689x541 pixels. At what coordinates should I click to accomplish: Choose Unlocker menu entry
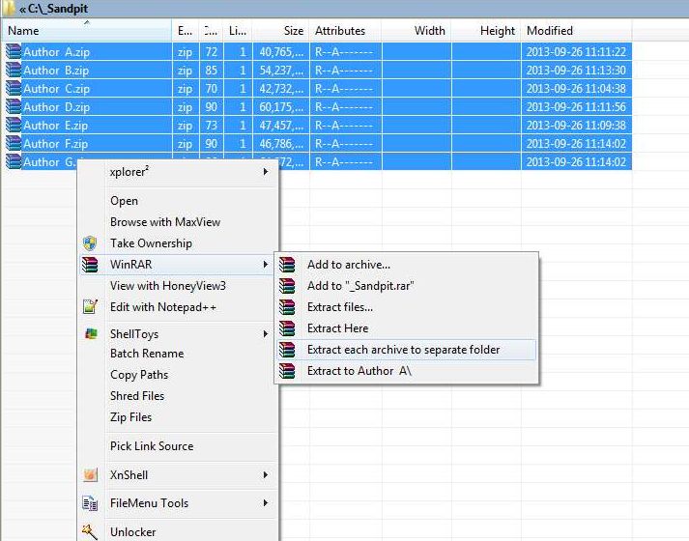[x=132, y=531]
